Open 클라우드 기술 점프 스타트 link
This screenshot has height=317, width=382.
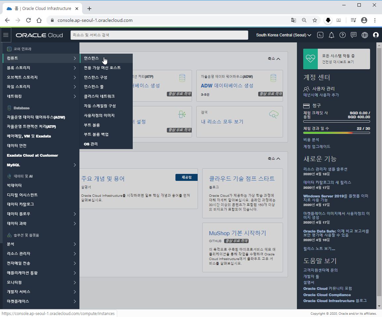[242, 179]
